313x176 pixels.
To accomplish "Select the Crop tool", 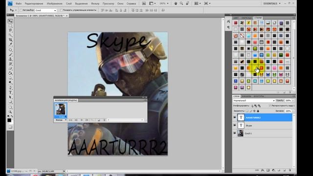I will (x=10, y=40).
